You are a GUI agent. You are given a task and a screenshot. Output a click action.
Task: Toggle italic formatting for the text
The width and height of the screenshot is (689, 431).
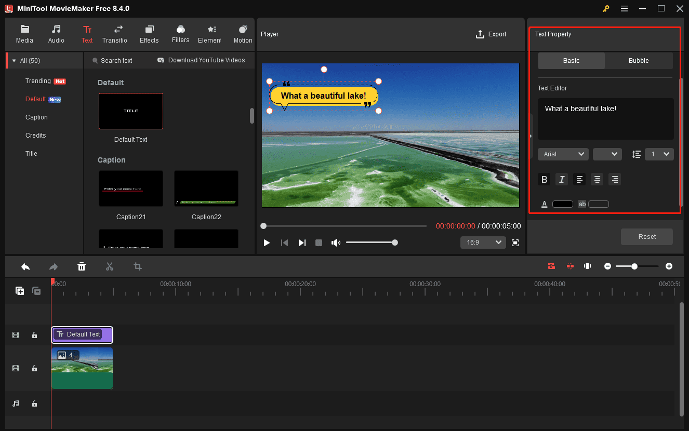tap(562, 179)
